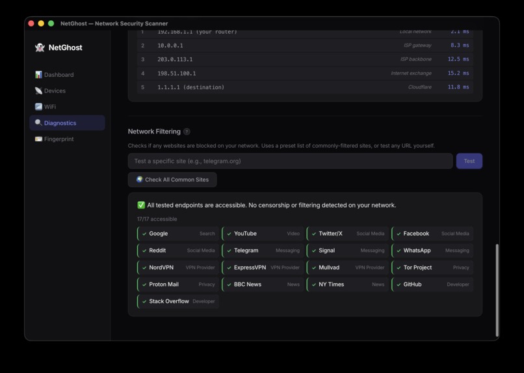Click the 15.2 ms latency value
The height and width of the screenshot is (373, 524).
coord(458,73)
